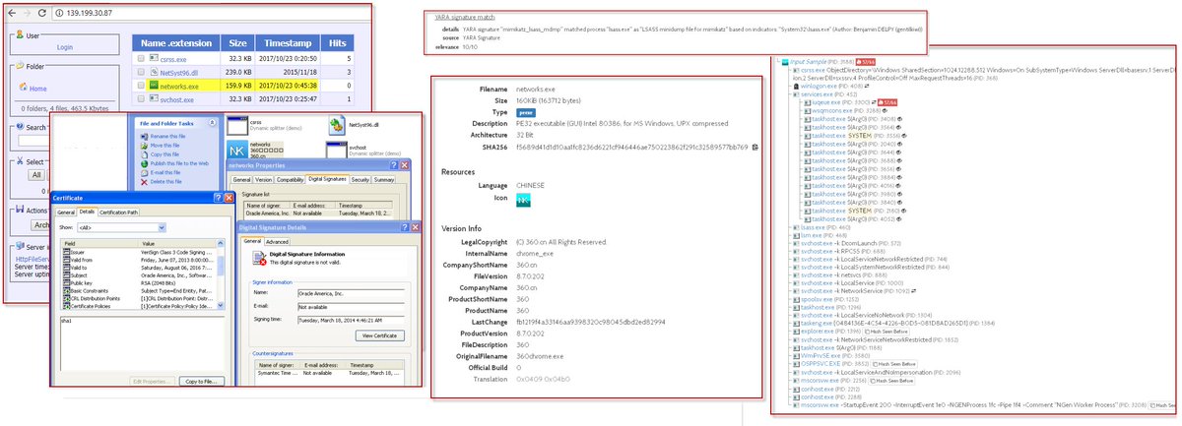Select WmiPrvSE.exe in process tree
The height and width of the screenshot is (426, 1182).
tap(821, 356)
